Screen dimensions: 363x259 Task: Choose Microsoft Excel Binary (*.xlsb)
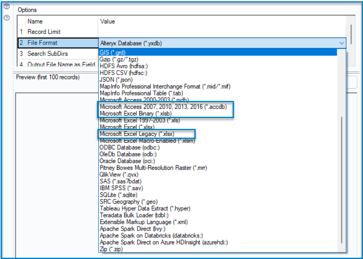coord(135,113)
